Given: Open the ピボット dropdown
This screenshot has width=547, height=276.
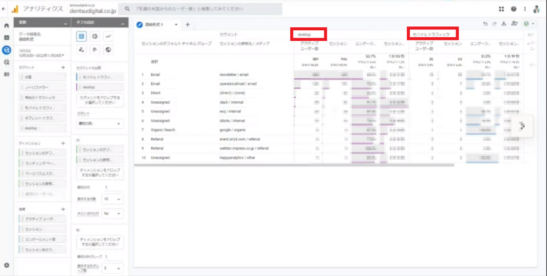Looking at the screenshot, I should coord(100,124).
